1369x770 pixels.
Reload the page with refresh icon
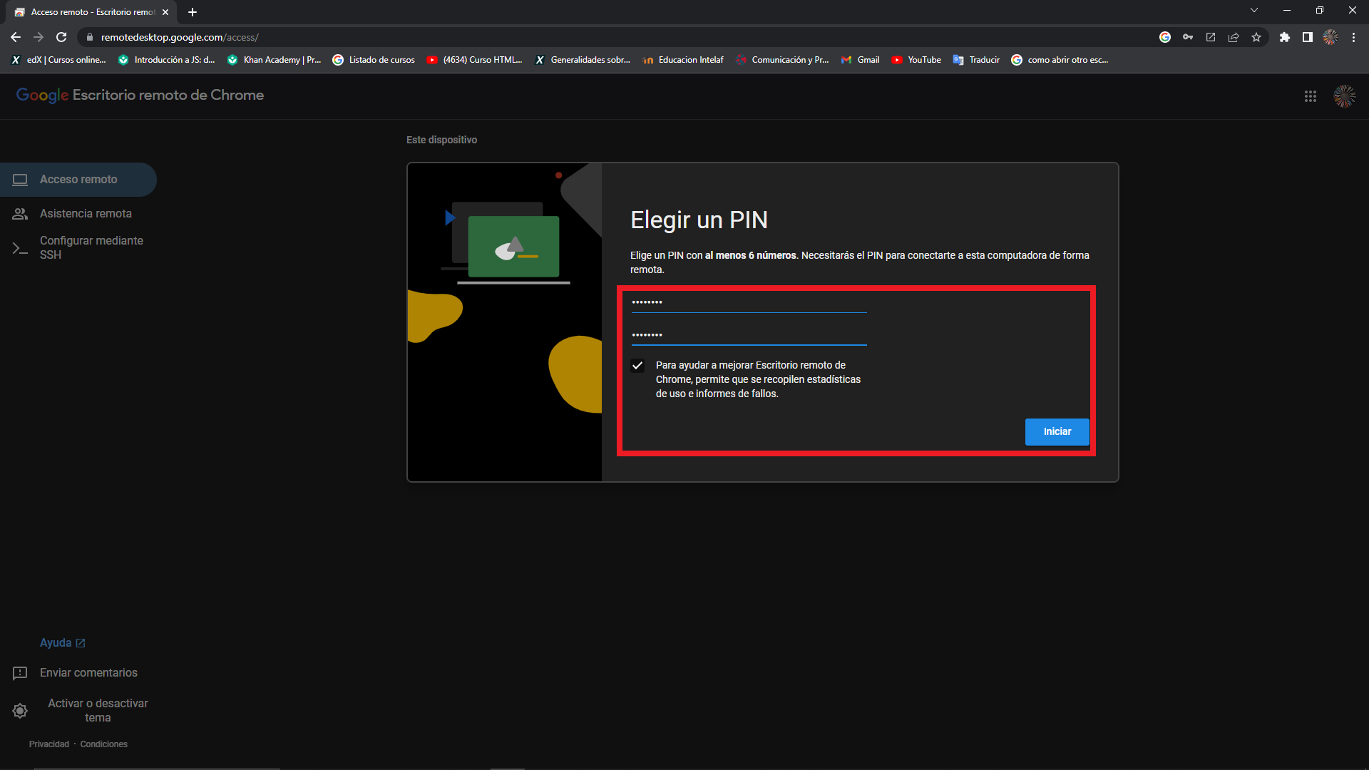coord(61,37)
